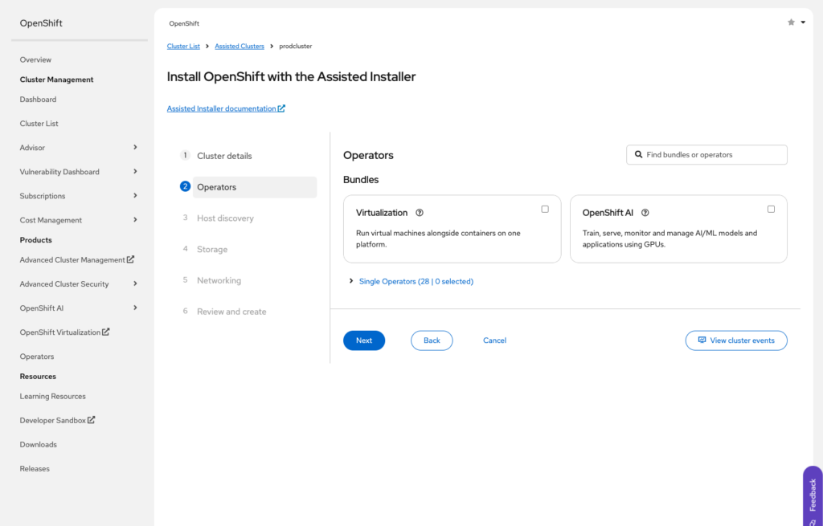Enable the Virtualization bundle checkbox
This screenshot has width=823, height=526.
point(545,209)
